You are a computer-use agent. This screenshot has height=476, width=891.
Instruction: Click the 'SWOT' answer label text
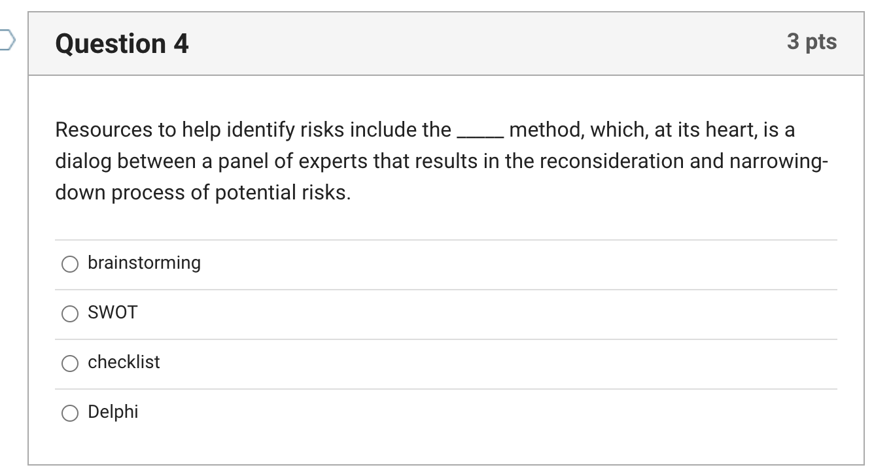tap(112, 313)
